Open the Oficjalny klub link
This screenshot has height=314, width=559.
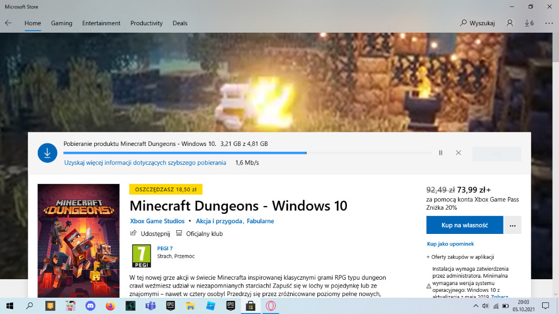point(199,233)
